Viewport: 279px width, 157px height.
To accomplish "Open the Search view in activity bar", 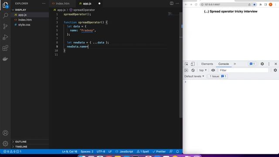I will [5, 16].
